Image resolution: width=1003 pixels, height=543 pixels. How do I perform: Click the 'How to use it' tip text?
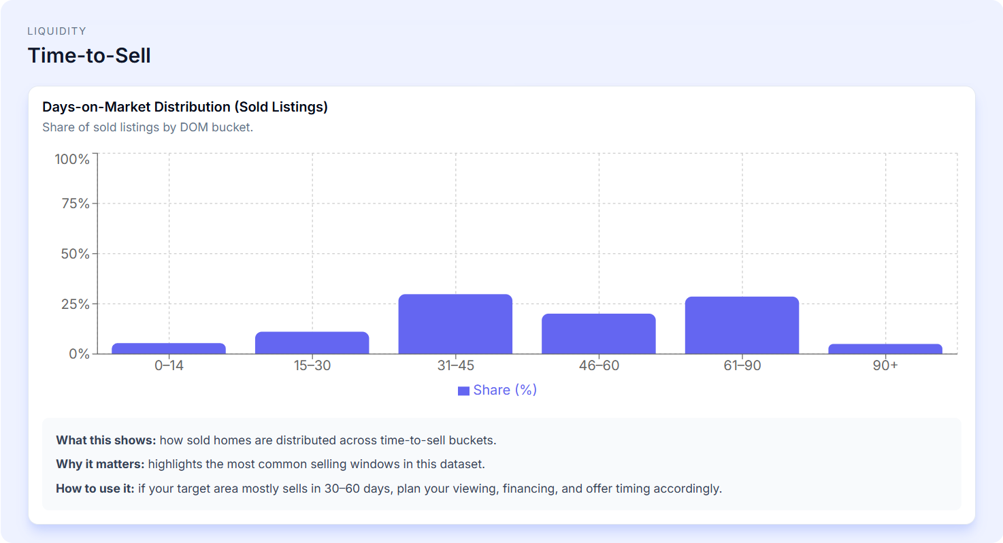click(389, 489)
